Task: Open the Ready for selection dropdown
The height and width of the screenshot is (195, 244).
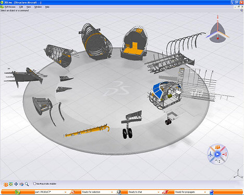Action: pos(112,192)
